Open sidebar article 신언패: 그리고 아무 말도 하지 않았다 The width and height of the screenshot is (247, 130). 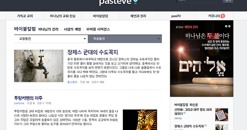pyautogui.click(x=193, y=111)
